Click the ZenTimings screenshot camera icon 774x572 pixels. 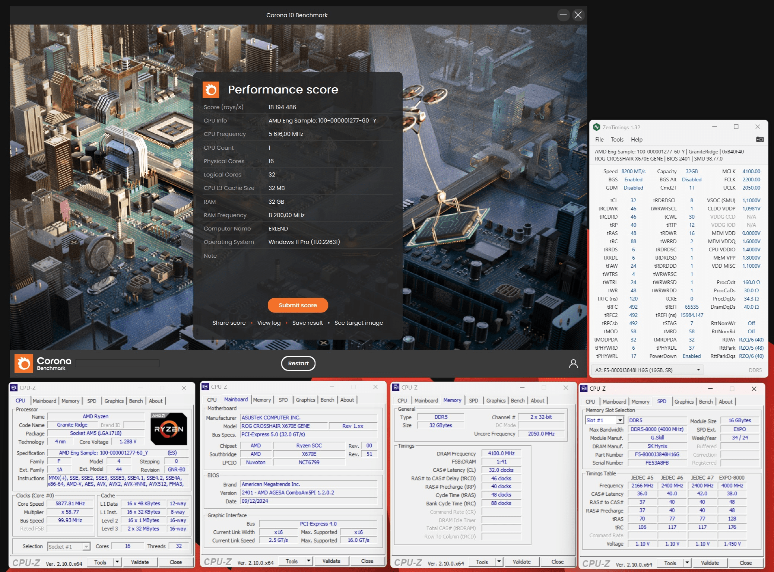[x=759, y=139]
